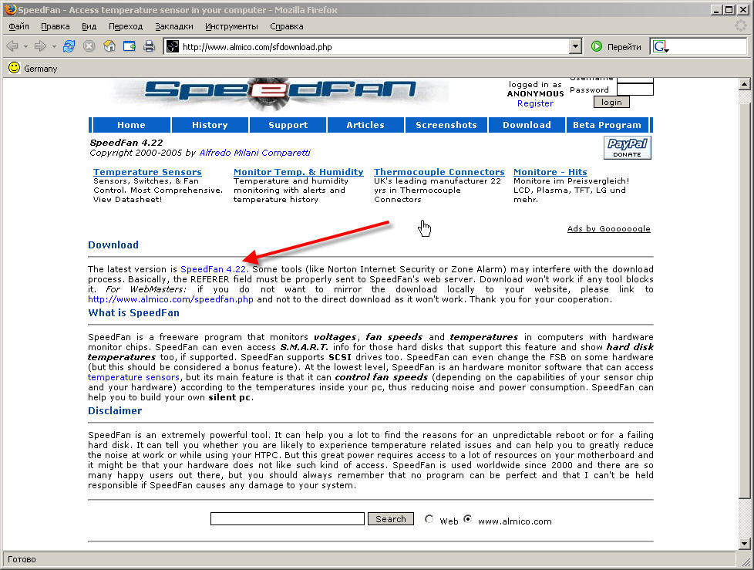754x570 pixels.
Task: Open the Monitore - Hits ad link
Action: (x=550, y=172)
